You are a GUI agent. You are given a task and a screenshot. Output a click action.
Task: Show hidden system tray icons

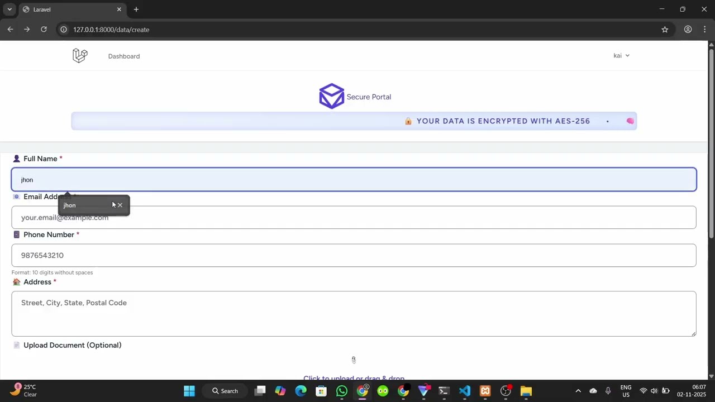click(x=578, y=391)
